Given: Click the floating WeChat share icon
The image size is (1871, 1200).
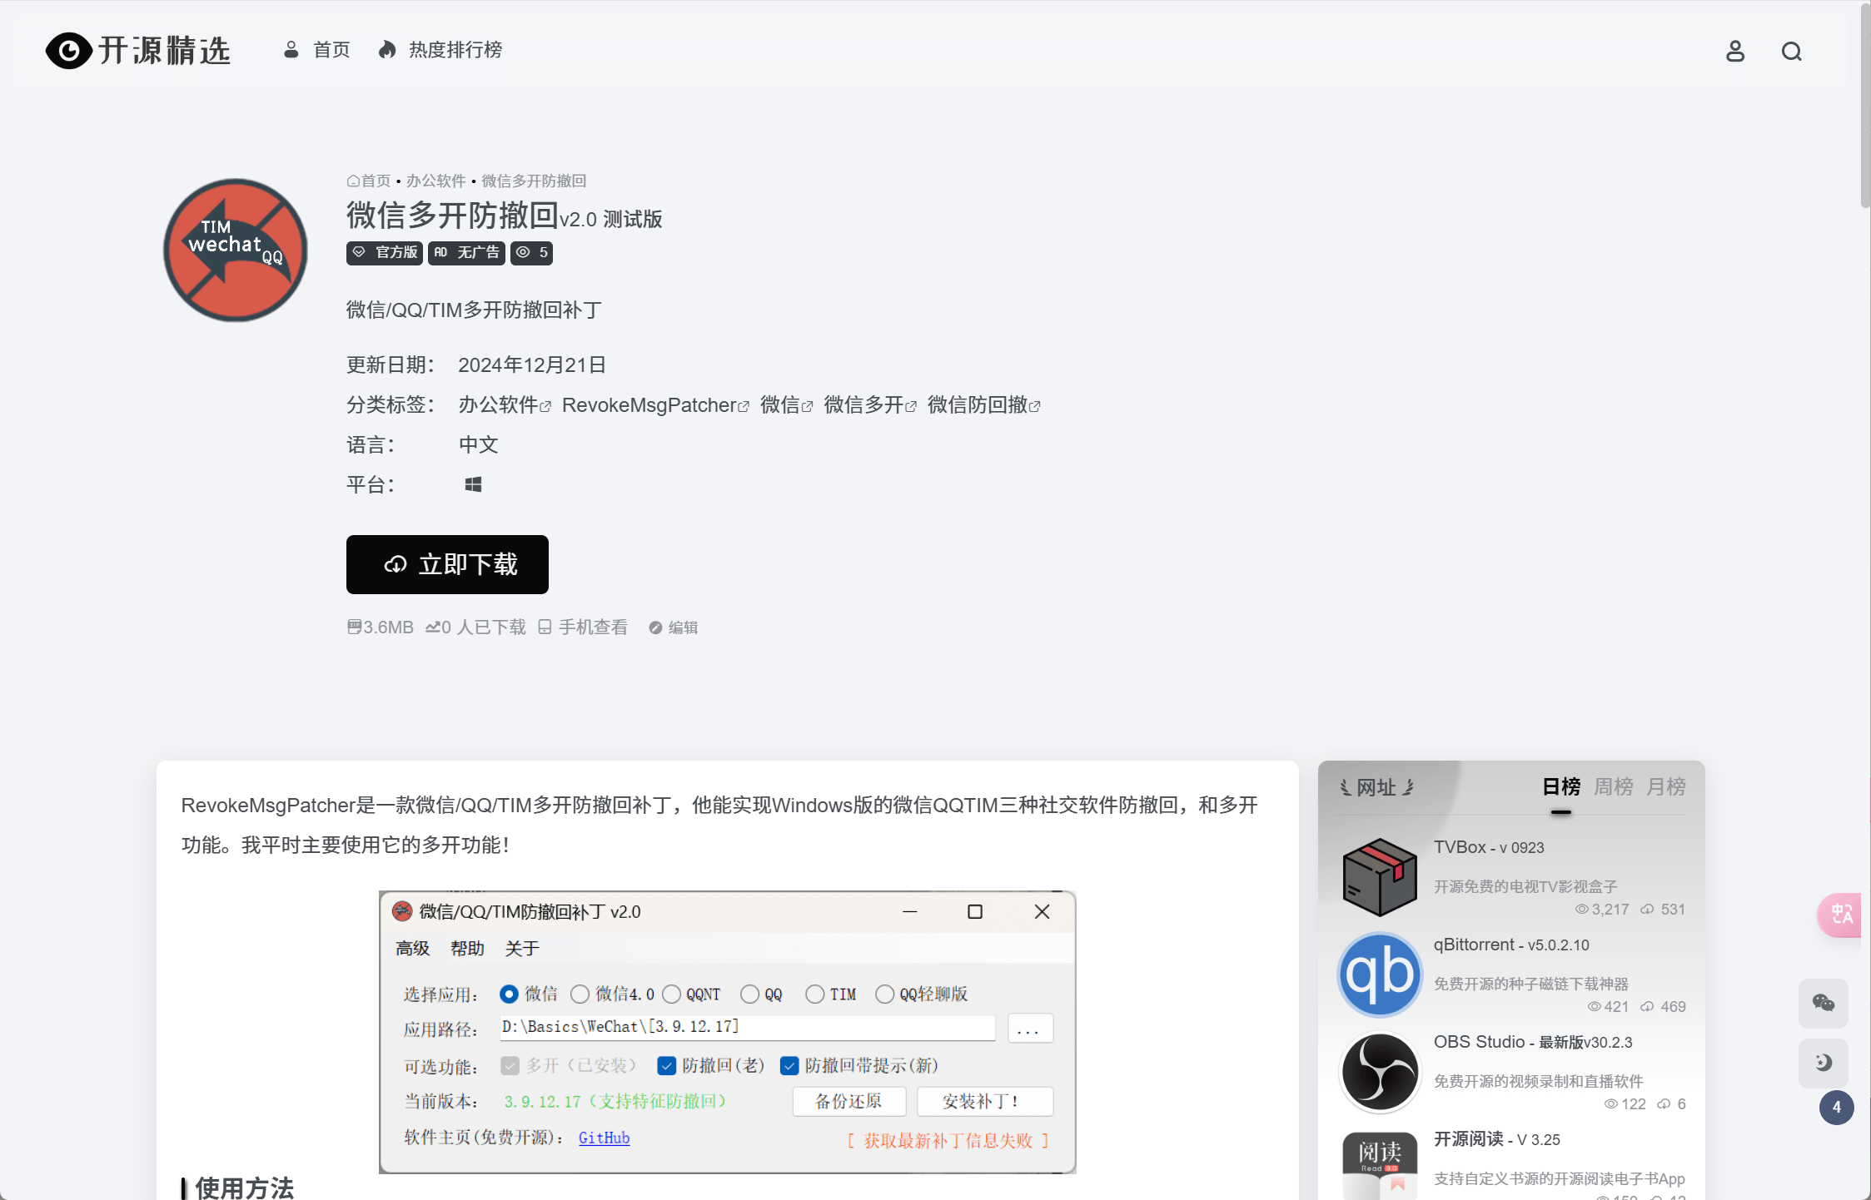Looking at the screenshot, I should (1824, 1004).
